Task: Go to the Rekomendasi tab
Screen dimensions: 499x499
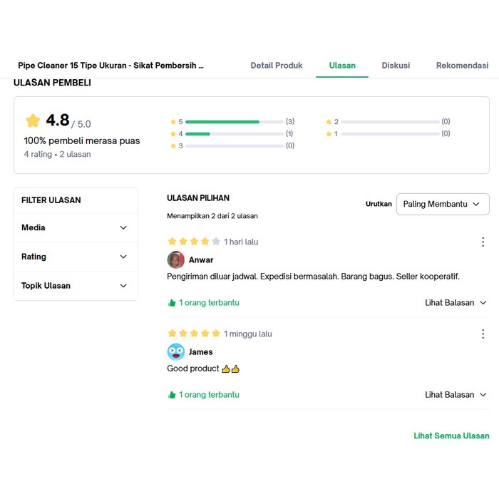Action: click(462, 66)
